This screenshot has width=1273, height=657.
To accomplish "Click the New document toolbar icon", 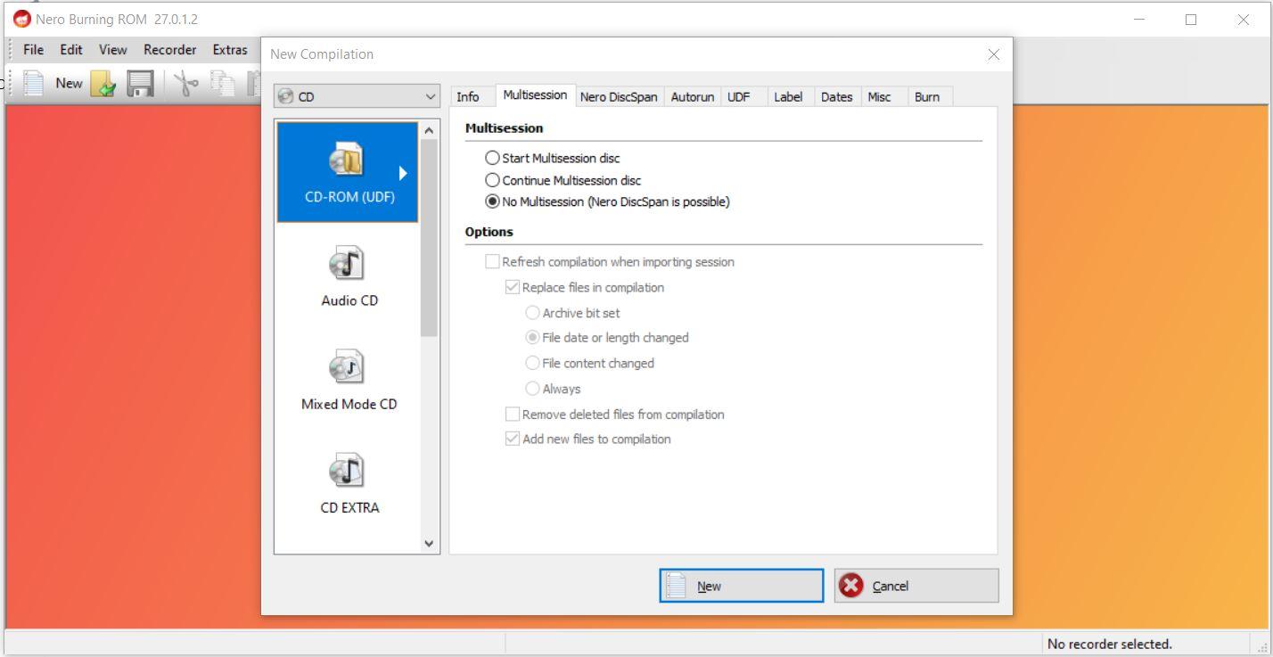I will click(x=34, y=83).
